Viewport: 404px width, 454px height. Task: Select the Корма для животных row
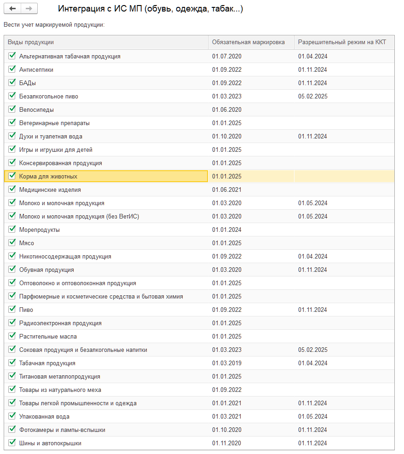(48, 176)
